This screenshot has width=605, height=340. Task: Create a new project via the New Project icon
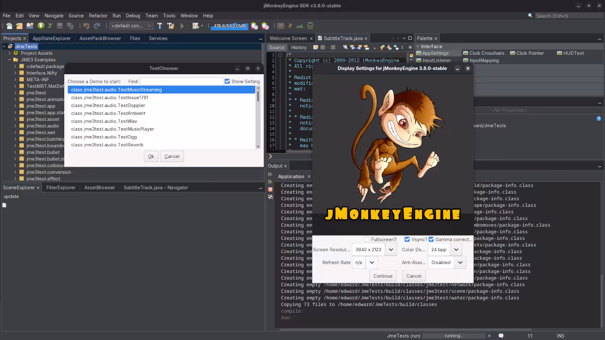click(19, 26)
